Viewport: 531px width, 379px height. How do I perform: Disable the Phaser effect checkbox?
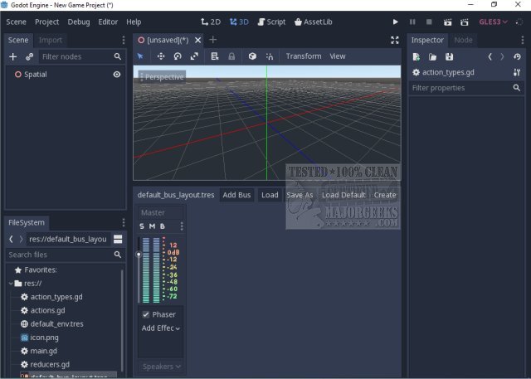click(146, 314)
